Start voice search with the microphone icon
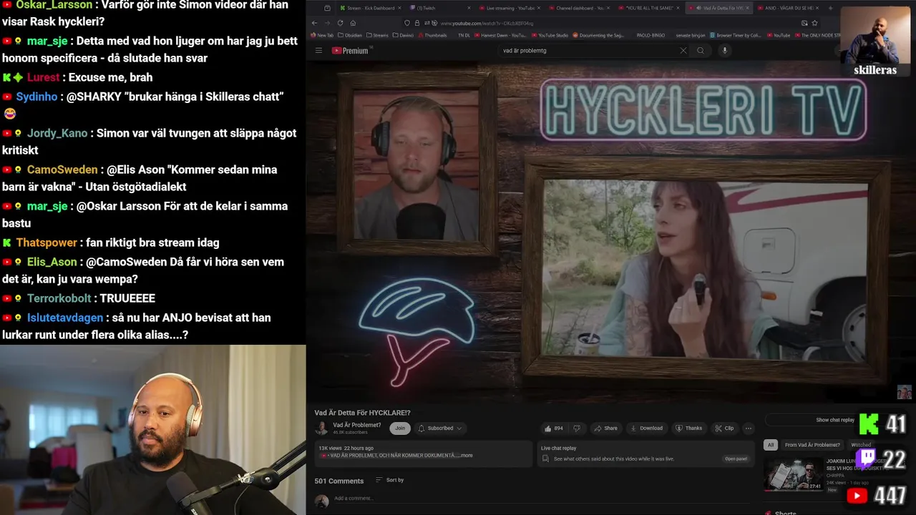Viewport: 916px width, 515px height. (x=724, y=51)
